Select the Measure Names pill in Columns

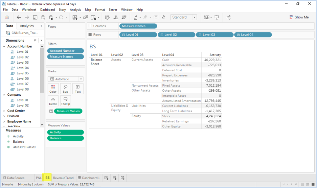(138, 26)
